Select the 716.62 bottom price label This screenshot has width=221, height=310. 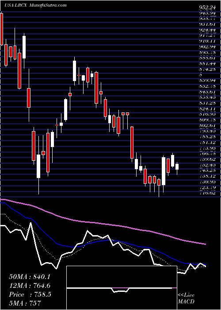tap(206, 193)
